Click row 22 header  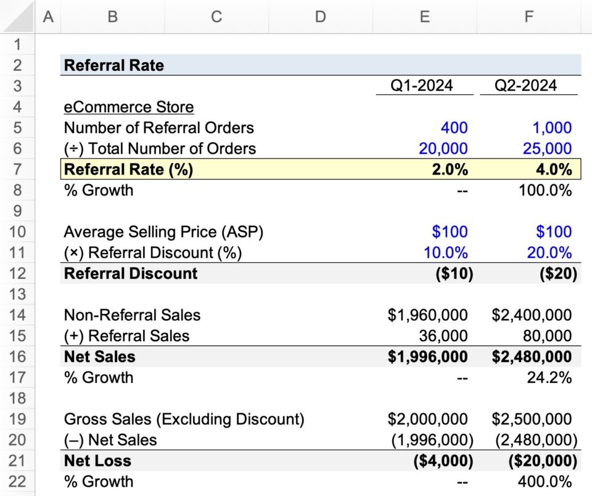pyautogui.click(x=16, y=481)
